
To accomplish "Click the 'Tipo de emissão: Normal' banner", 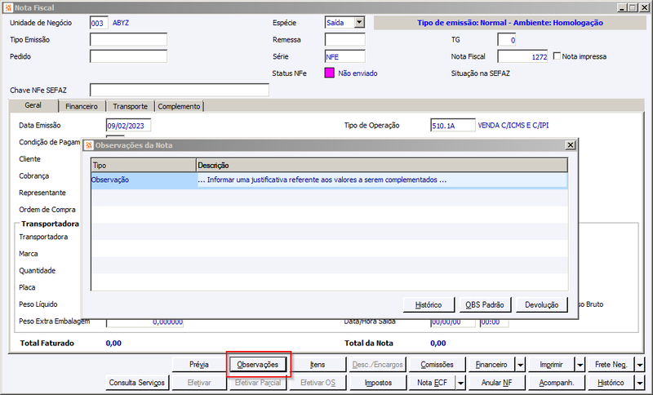I will click(x=510, y=23).
